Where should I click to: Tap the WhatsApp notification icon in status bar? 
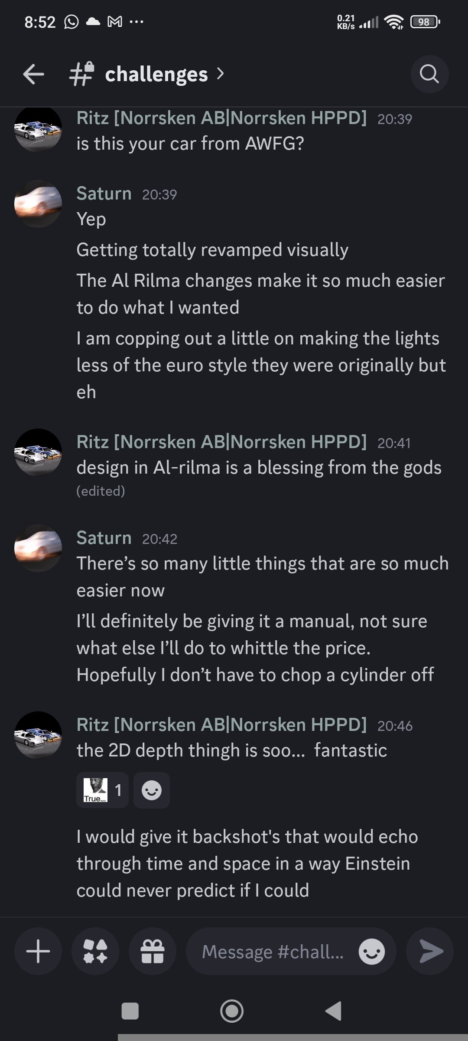coord(71,22)
